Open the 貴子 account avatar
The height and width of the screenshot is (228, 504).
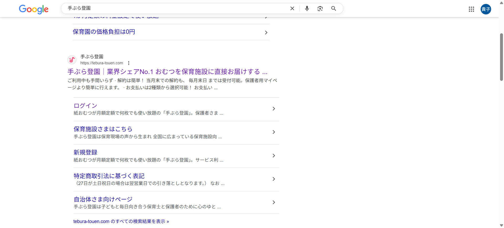(x=486, y=9)
